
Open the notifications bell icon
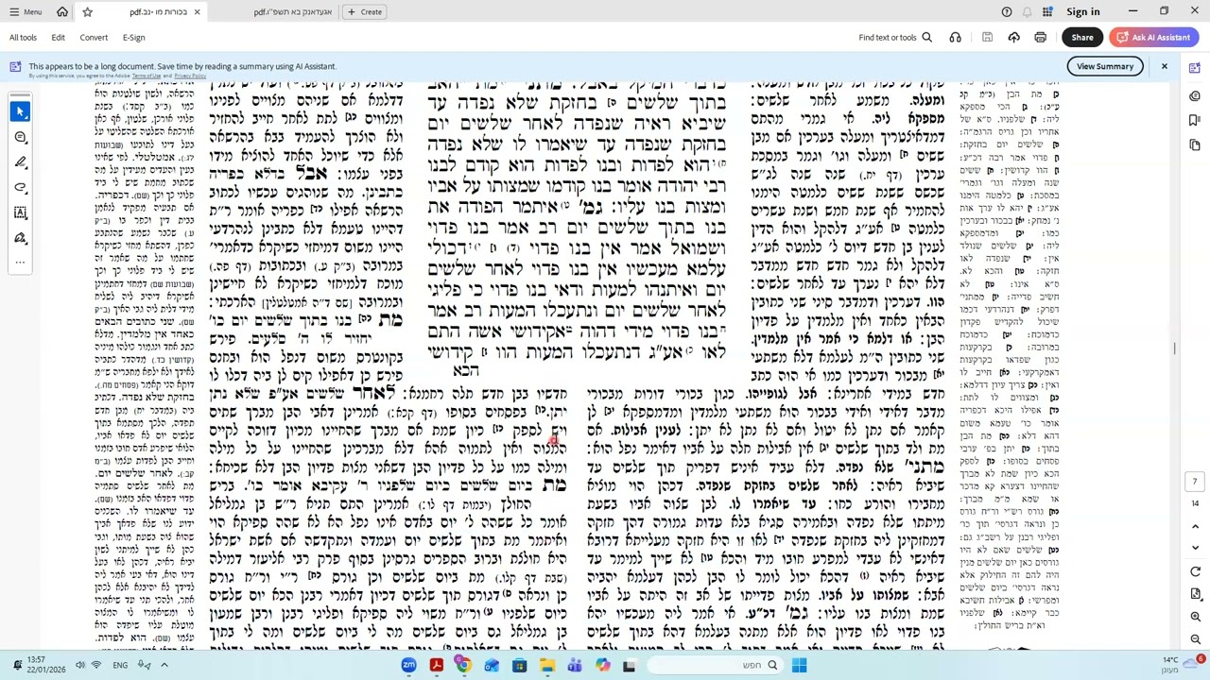pyautogui.click(x=1028, y=12)
